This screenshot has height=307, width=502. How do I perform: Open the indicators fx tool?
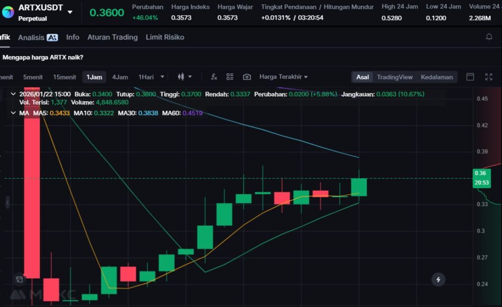click(214, 77)
